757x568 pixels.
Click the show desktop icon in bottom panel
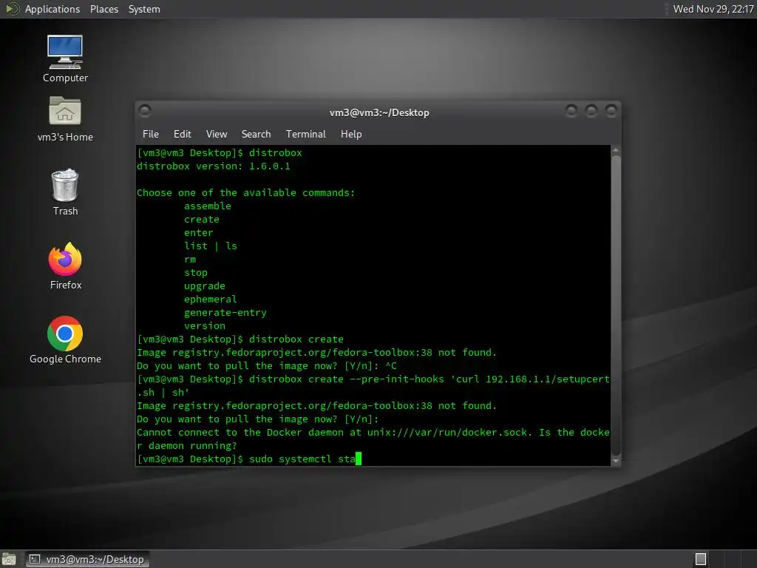point(9,559)
